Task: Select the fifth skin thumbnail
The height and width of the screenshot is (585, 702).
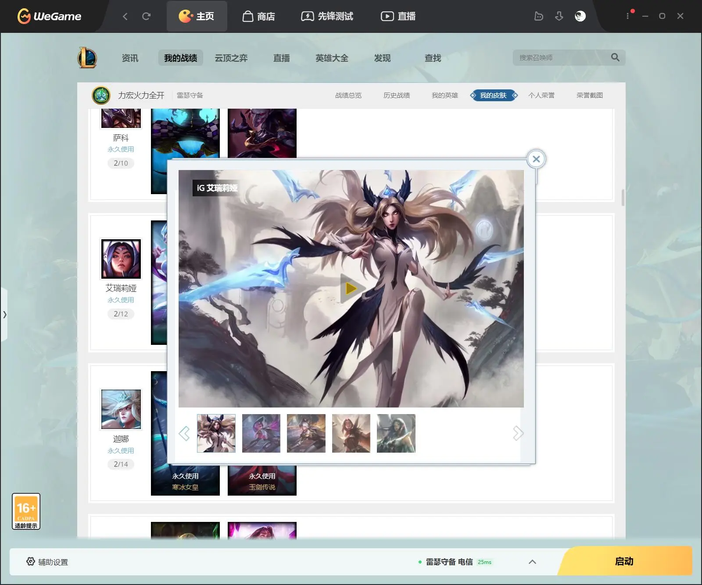Action: 396,433
